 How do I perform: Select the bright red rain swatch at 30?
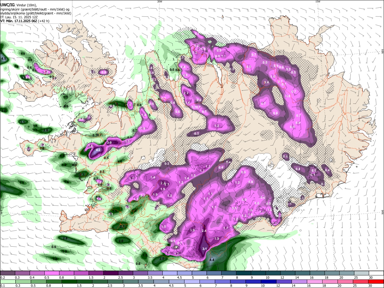[x=376, y=281]
